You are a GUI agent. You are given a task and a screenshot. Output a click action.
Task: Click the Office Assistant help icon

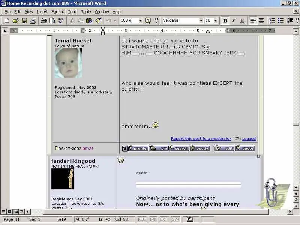point(148,21)
